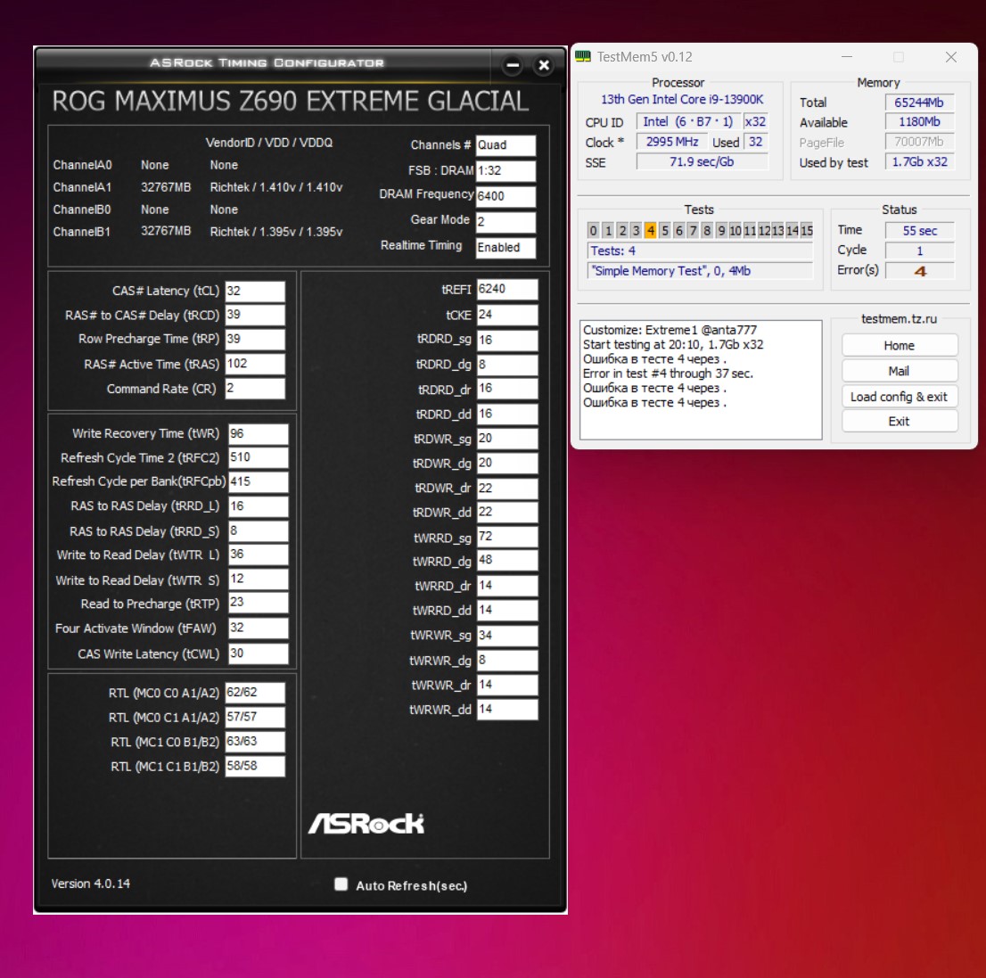
Task: Click the tWTR S value field
Action: 258,579
